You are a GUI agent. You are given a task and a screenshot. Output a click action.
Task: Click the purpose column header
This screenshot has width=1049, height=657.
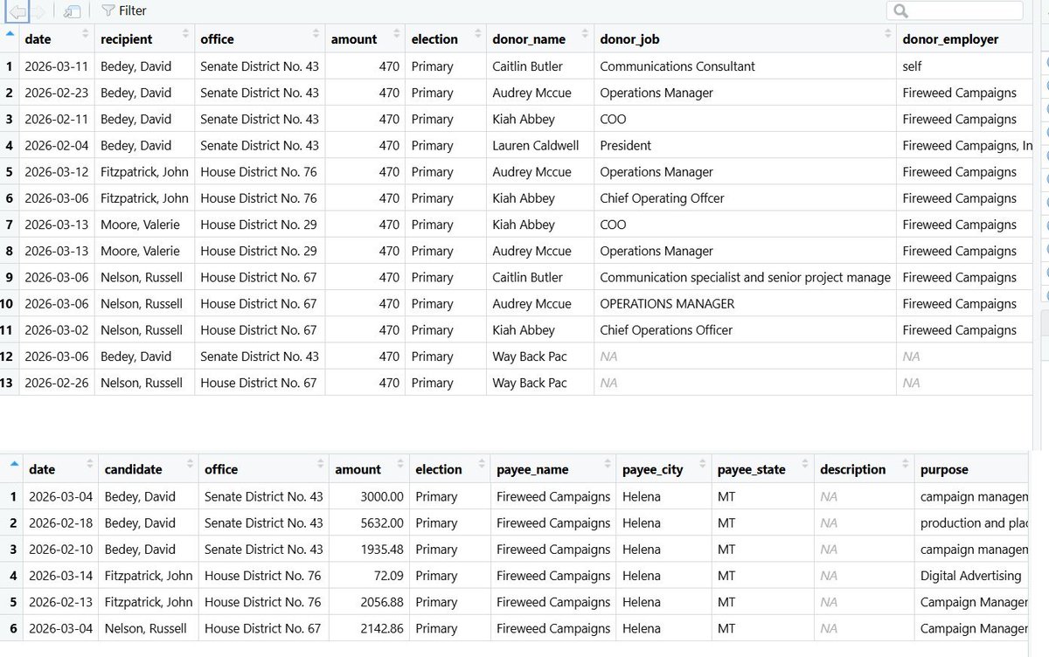pos(944,470)
